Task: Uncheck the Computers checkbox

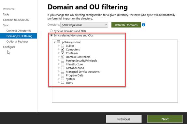Action: (63, 49)
